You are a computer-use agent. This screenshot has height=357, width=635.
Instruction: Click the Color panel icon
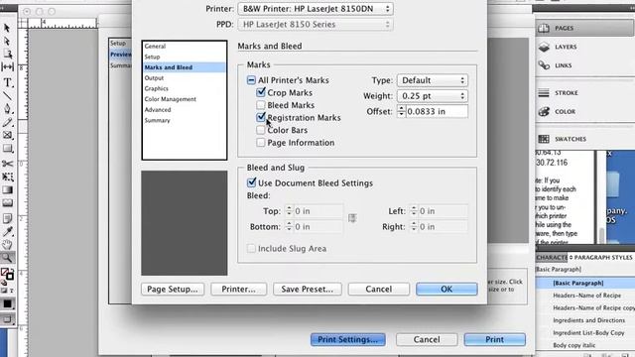(544, 111)
